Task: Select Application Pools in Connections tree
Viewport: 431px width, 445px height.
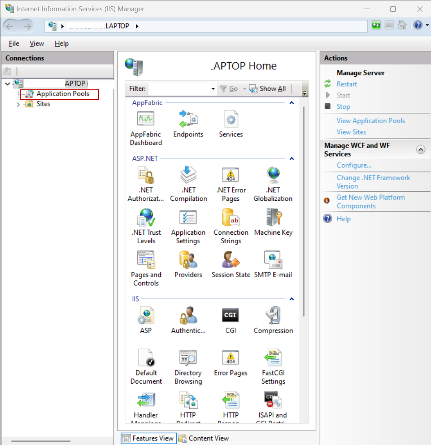Action: tap(63, 94)
